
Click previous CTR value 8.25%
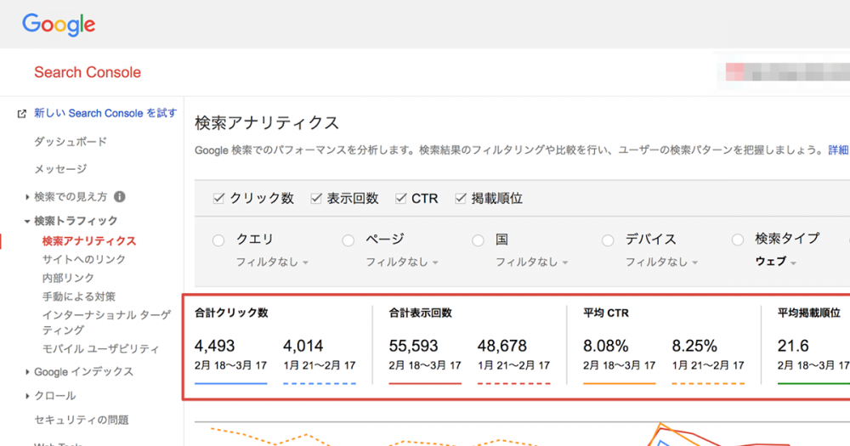click(x=694, y=346)
